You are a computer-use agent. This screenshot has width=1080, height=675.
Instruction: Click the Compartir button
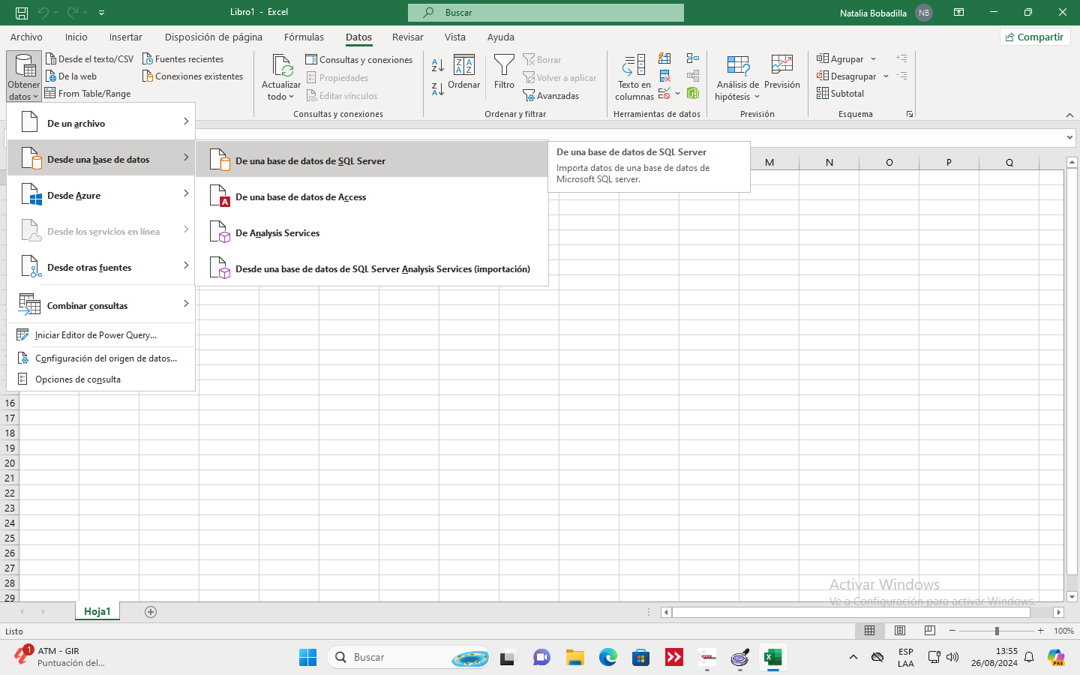coord(1035,37)
